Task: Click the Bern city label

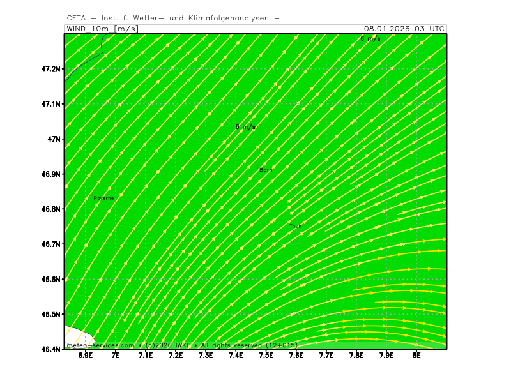Action: [x=266, y=170]
